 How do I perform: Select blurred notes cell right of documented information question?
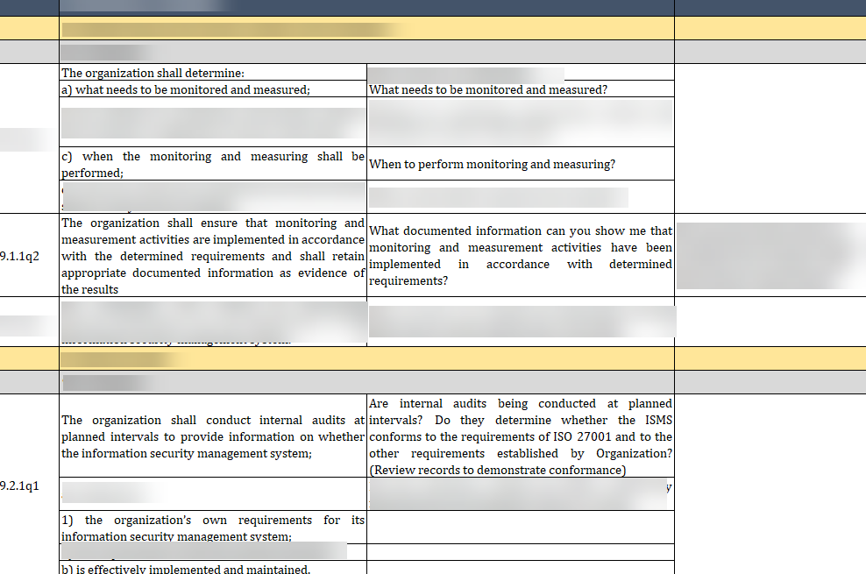pos(769,256)
